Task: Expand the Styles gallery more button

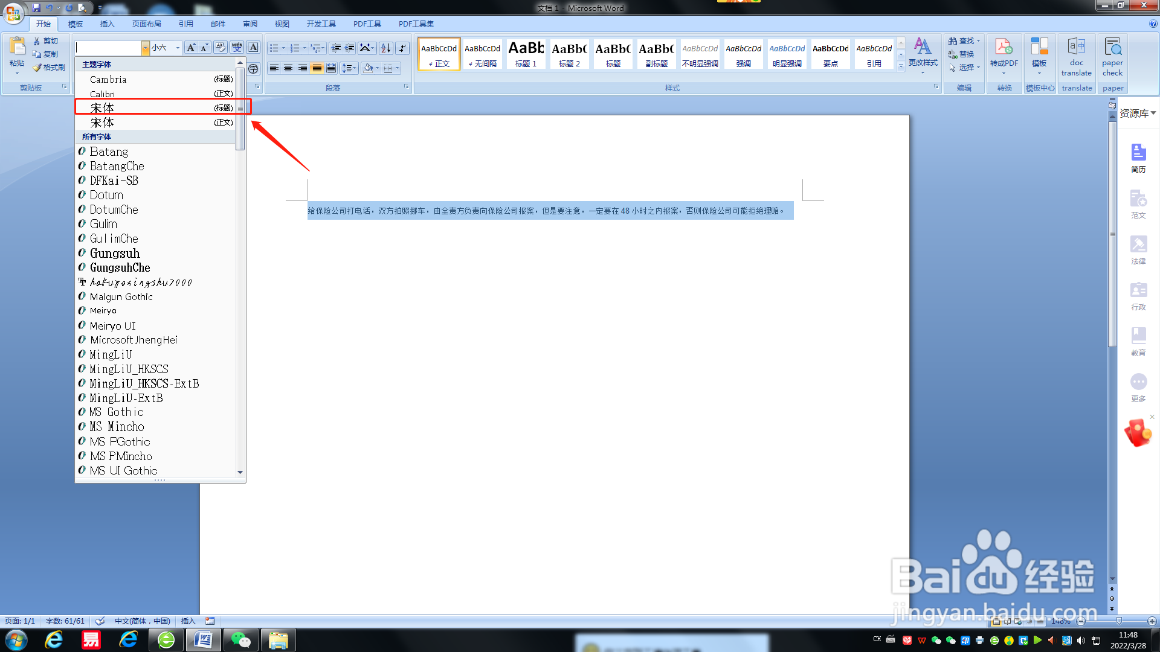Action: point(901,66)
